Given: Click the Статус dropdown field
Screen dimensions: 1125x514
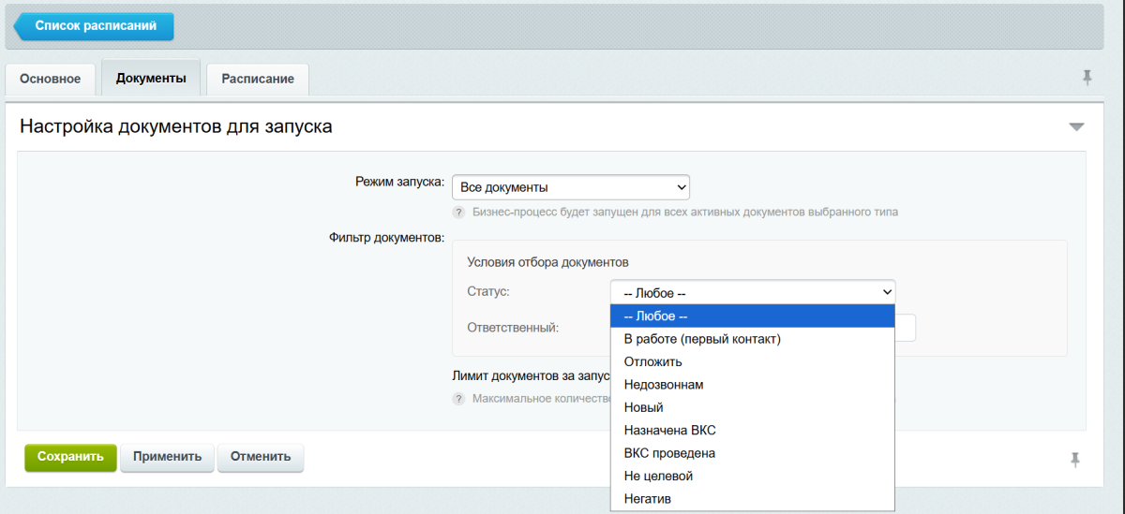Looking at the screenshot, I should 753,292.
